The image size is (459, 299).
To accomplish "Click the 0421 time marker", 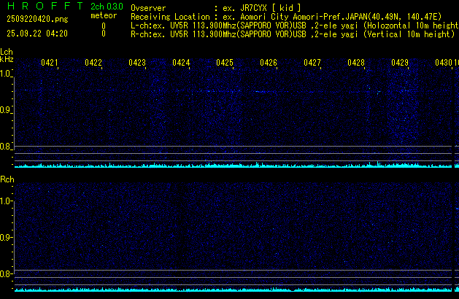I will pos(50,63).
